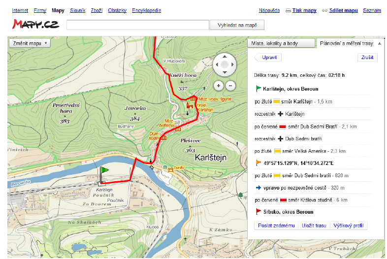Open the Encyklopedie section in the top navigation
The image size is (387, 259).
(146, 10)
